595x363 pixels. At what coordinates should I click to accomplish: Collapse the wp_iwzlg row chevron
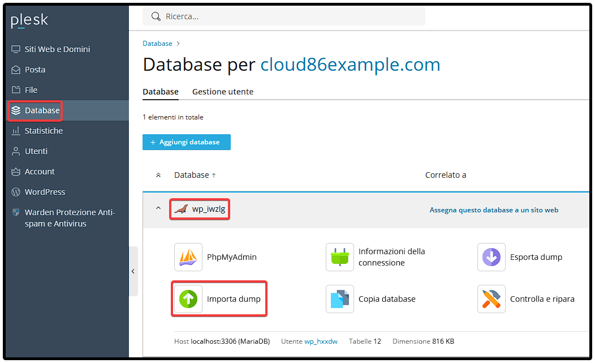[x=158, y=208]
